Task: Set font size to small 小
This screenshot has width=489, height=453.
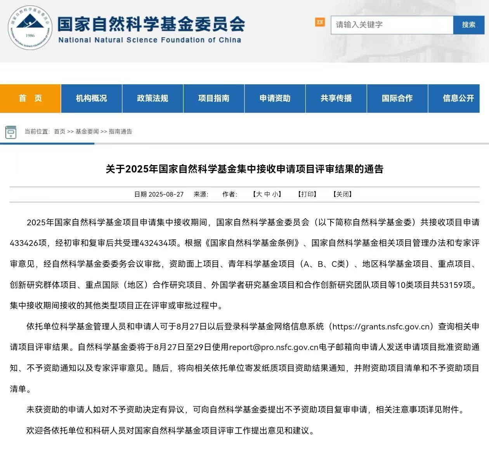Action: tap(275, 194)
